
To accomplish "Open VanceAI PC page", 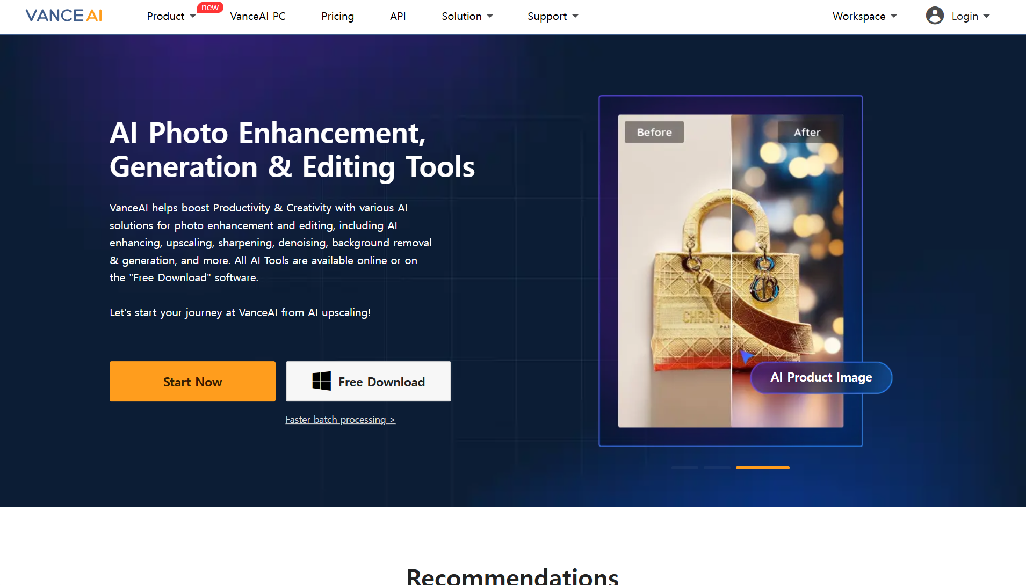I will point(258,16).
